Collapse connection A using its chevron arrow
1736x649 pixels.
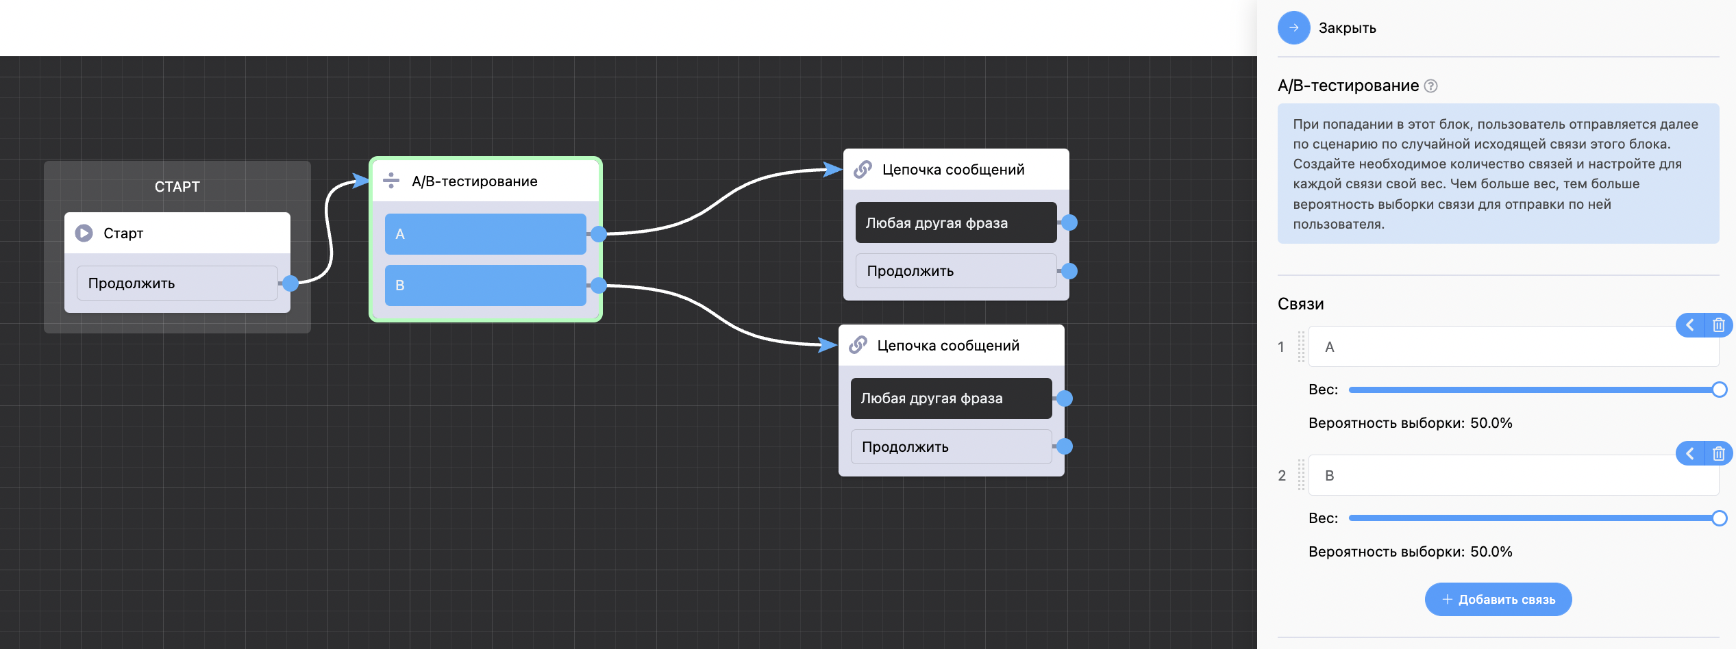[x=1690, y=325]
